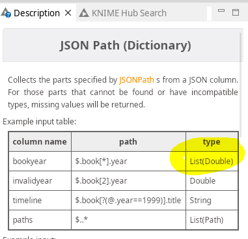This screenshot has height=239, width=248.
Task: Click the 'List(Double)' type cell
Action: click(x=212, y=162)
